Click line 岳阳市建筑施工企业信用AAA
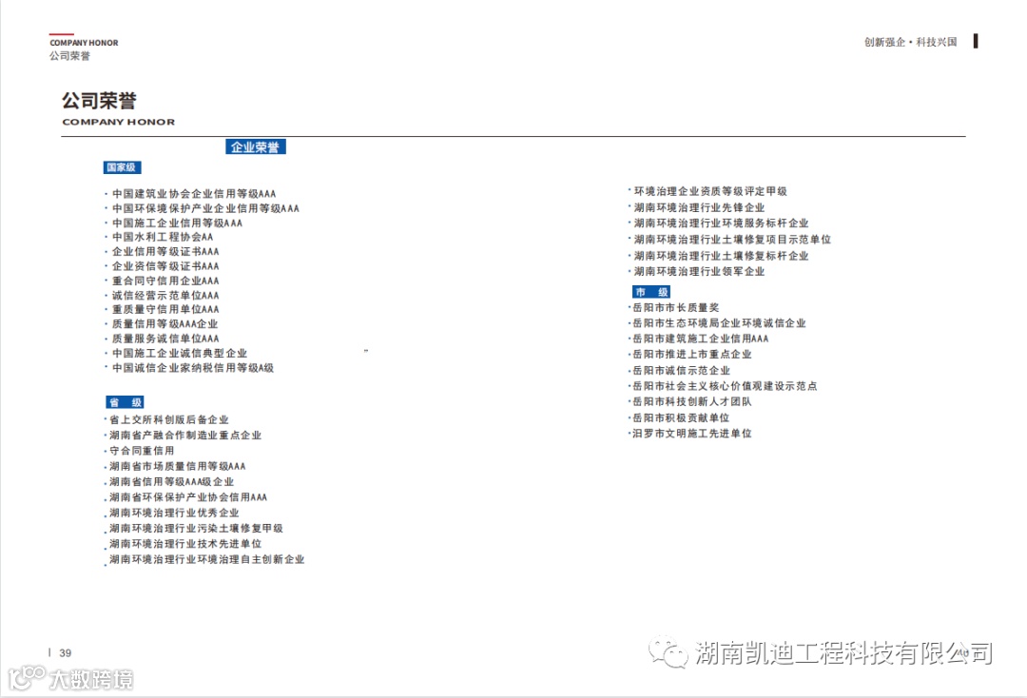Viewport: 1027px width, 698px height. coord(701,339)
